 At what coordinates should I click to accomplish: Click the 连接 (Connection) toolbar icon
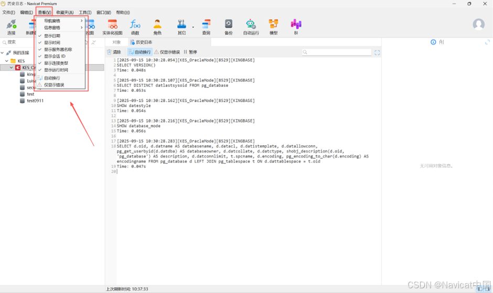(x=12, y=27)
